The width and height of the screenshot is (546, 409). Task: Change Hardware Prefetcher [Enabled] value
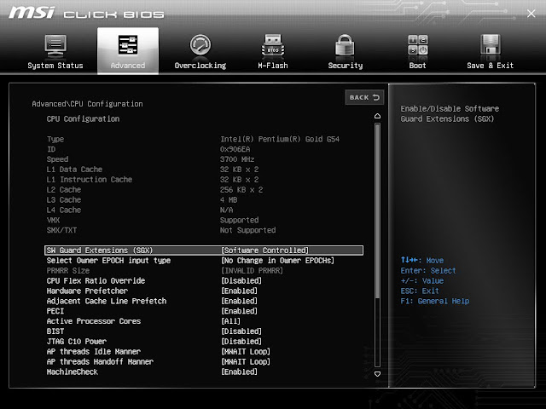[x=239, y=291]
